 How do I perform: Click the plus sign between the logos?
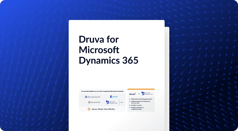(139, 94)
